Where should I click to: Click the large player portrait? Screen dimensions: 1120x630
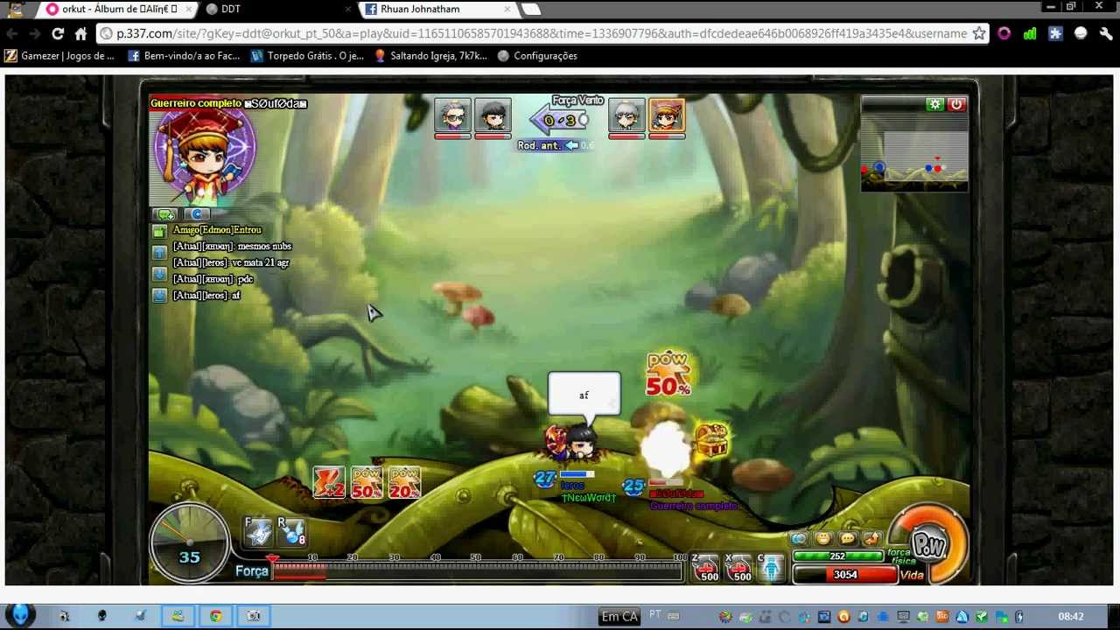click(x=205, y=157)
